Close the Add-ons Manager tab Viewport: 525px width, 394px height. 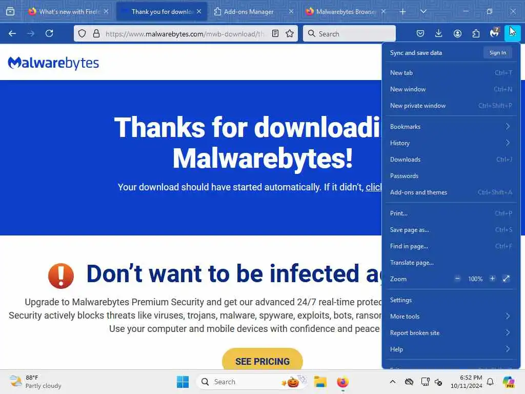click(x=291, y=11)
